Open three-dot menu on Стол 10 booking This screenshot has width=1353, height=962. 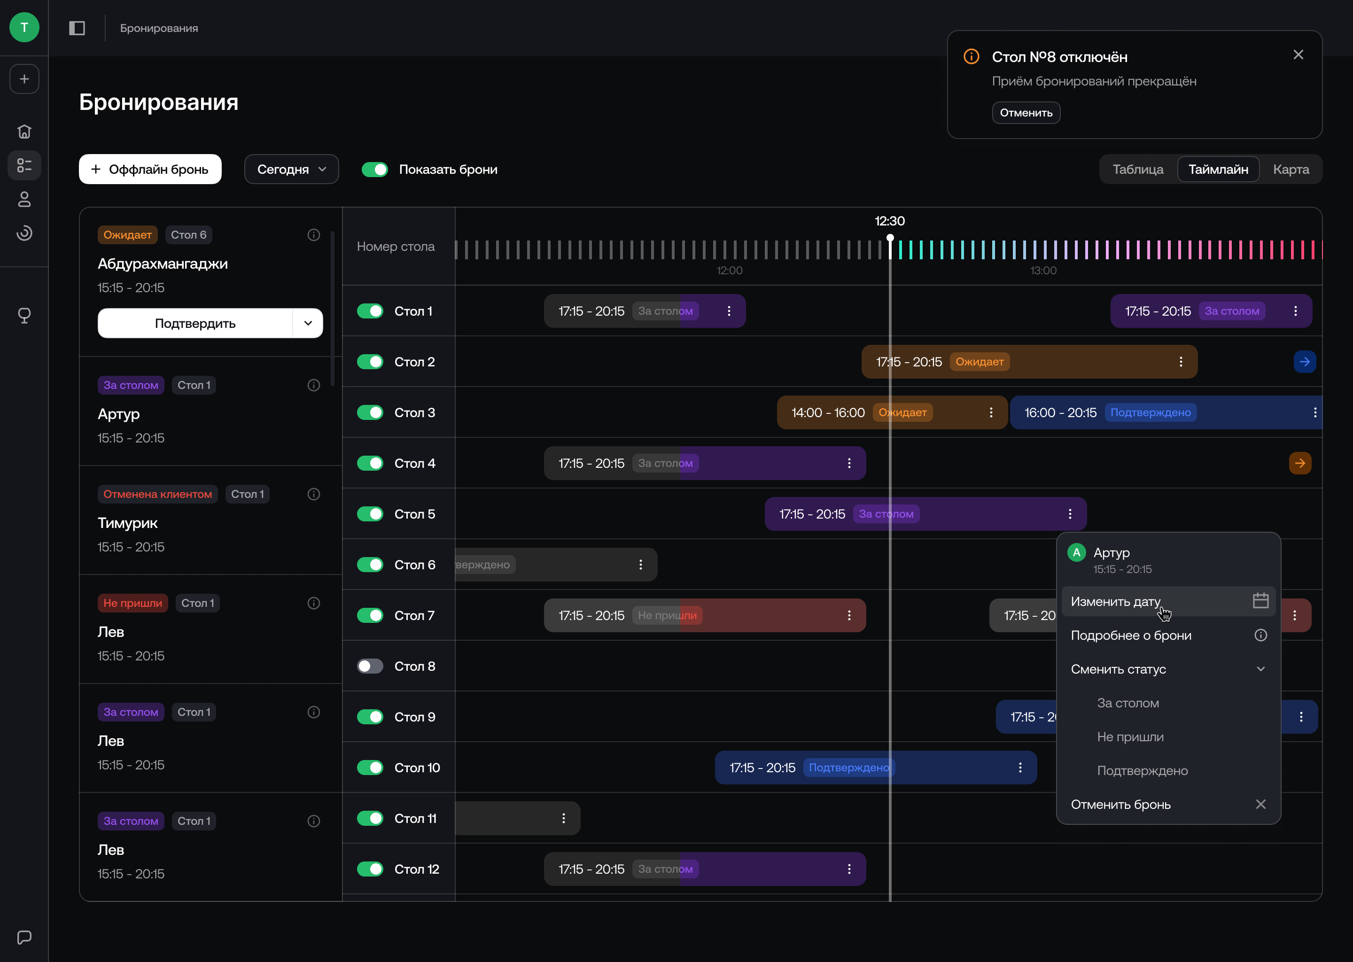coord(1020,768)
